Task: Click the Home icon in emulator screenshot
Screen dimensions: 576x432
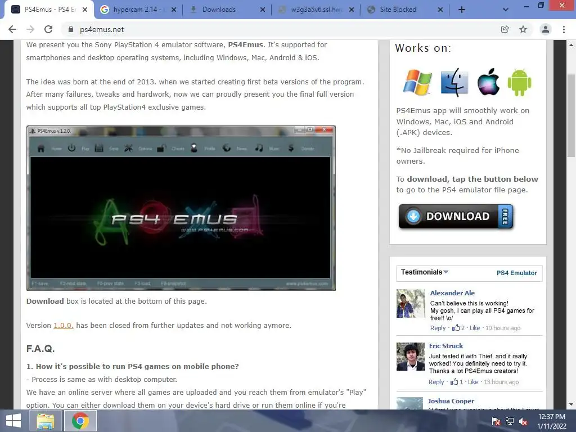Action: click(40, 148)
